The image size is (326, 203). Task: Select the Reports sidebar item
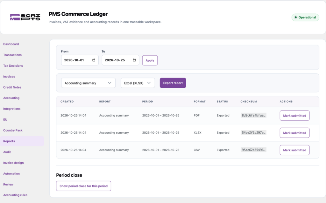click(x=22, y=141)
